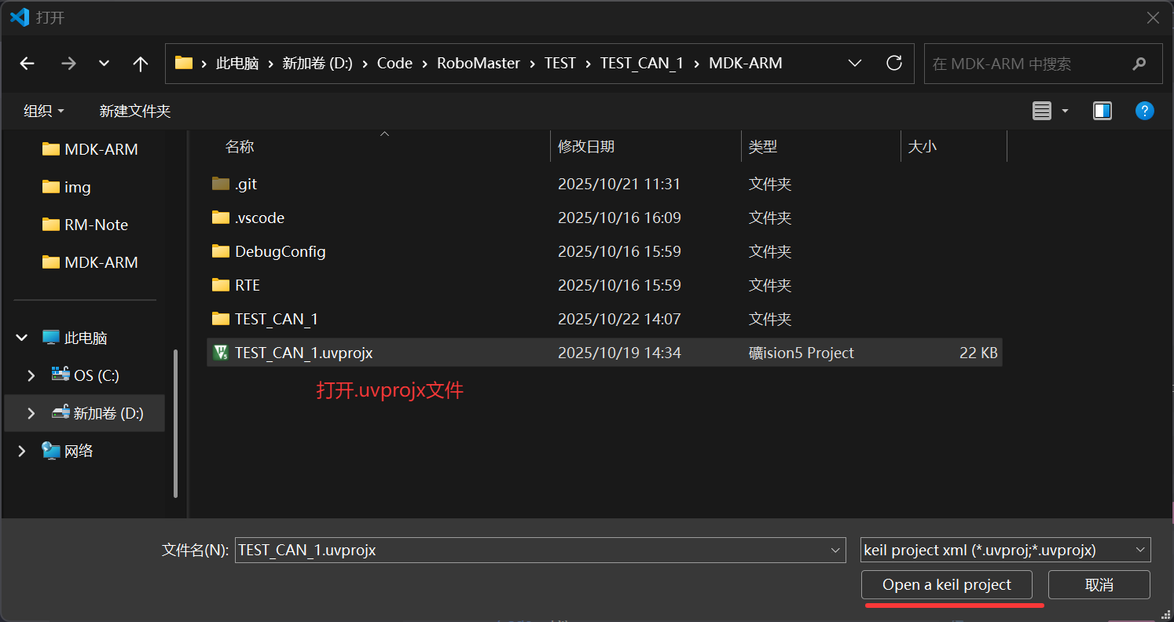
Task: Open the .git folder
Action: (x=245, y=184)
